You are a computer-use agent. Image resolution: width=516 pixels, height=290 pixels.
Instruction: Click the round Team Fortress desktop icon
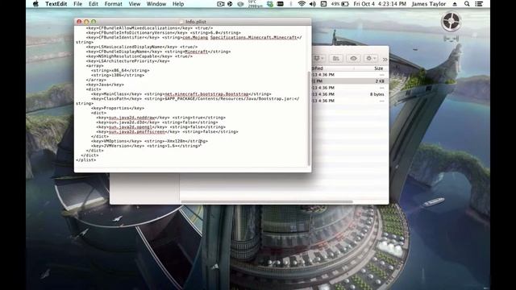(451, 22)
